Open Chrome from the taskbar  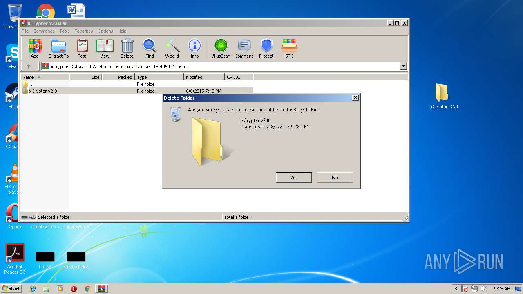tap(87, 289)
